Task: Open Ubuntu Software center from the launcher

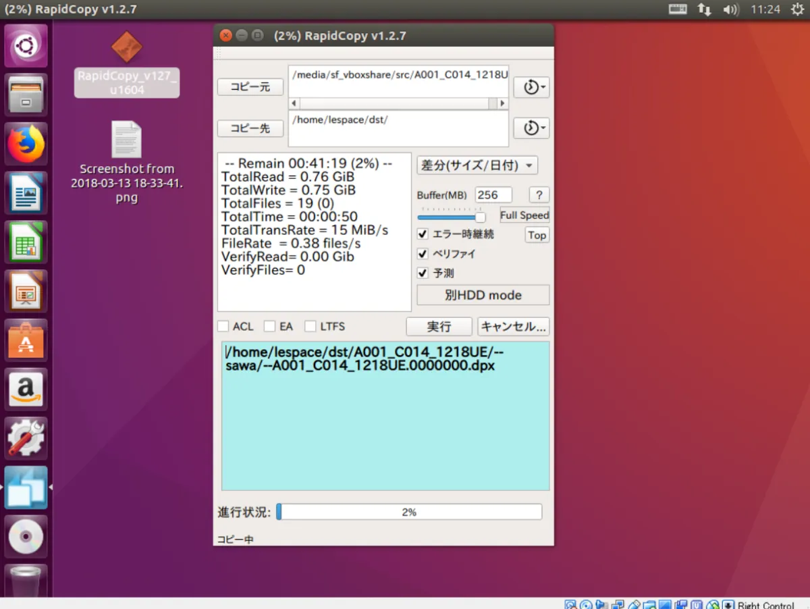Action: click(x=26, y=340)
